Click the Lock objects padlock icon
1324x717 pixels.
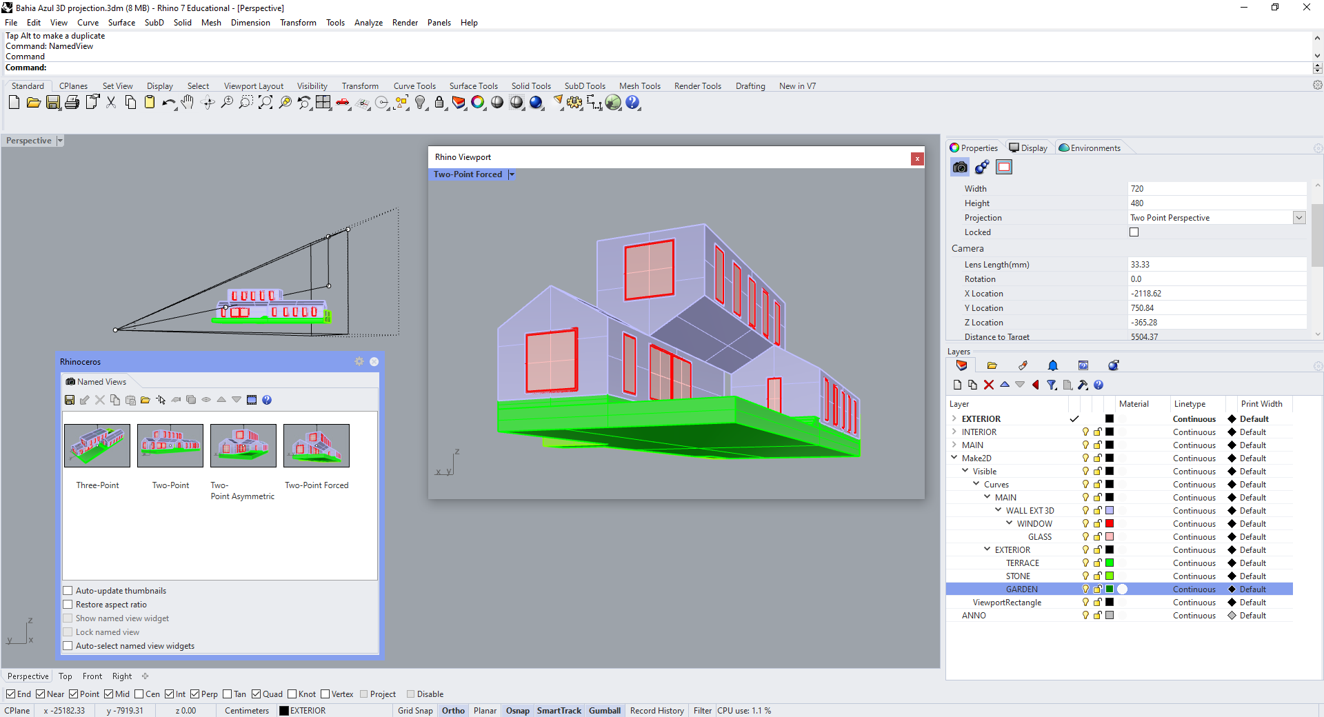click(439, 103)
